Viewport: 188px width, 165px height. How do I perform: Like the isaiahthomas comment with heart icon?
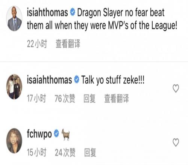176,88
